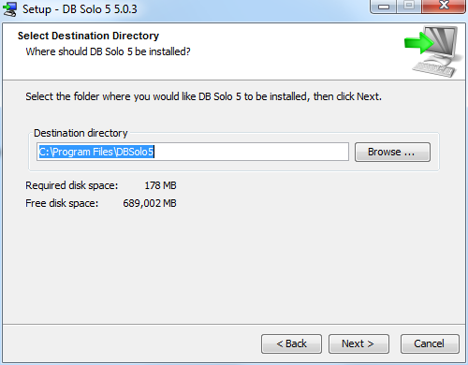Click the 689,002 MB free space value
Screen dimensions: 468x365
click(x=150, y=203)
